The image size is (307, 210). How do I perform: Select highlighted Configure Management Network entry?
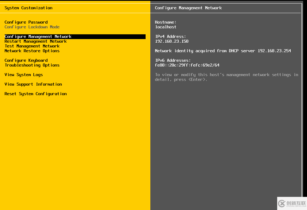click(75, 37)
